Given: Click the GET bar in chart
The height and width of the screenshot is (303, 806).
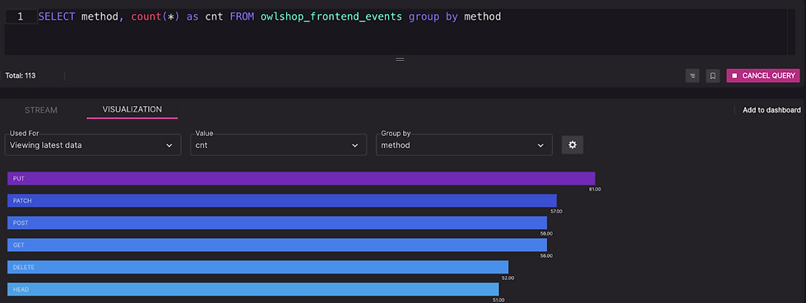Looking at the screenshot, I should 277,245.
